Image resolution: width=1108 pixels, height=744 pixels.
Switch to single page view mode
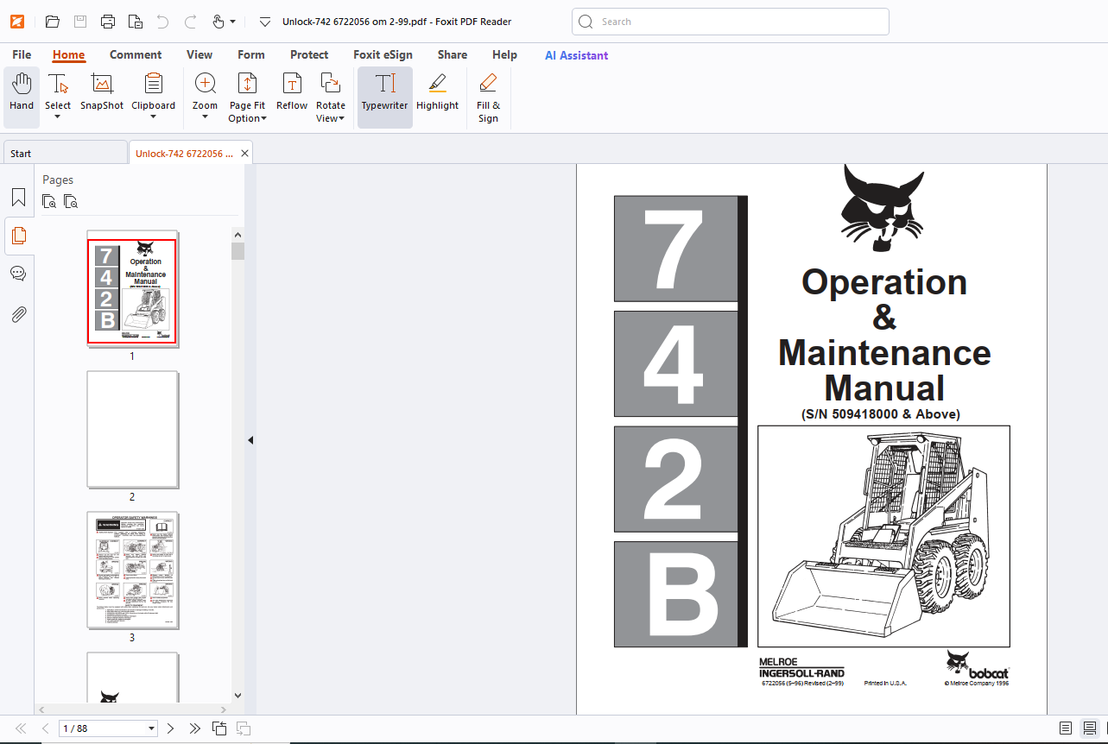pos(1066,728)
